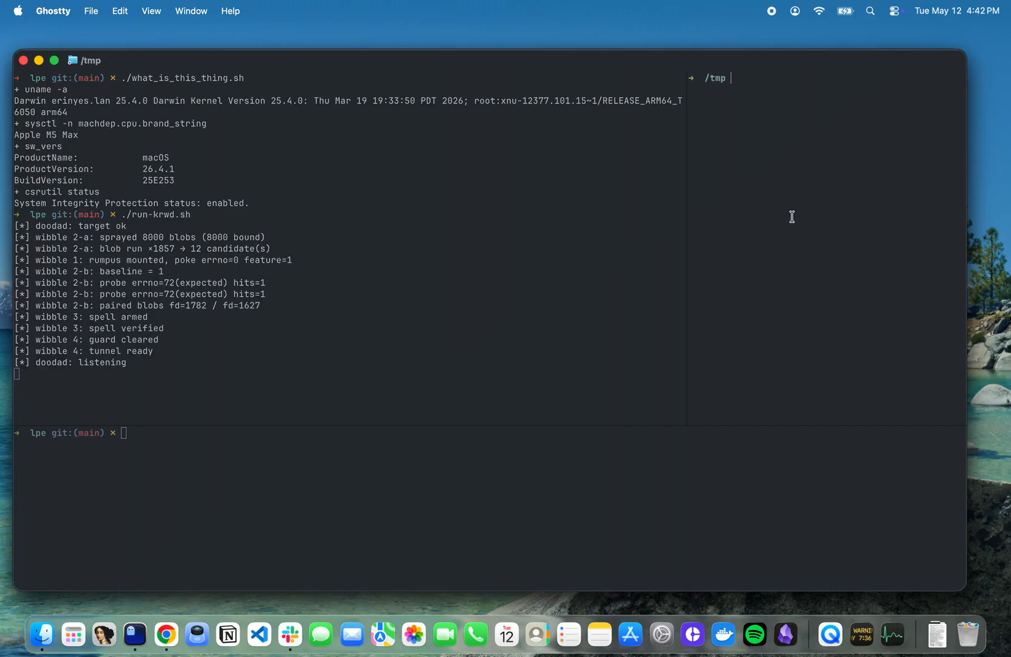1011x657 pixels.
Task: Zoom the Ghostty window with green button
Action: (54, 60)
